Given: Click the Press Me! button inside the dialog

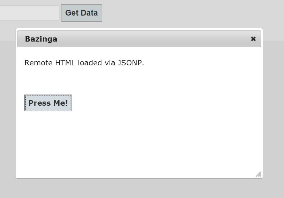Looking at the screenshot, I should coord(48,103).
